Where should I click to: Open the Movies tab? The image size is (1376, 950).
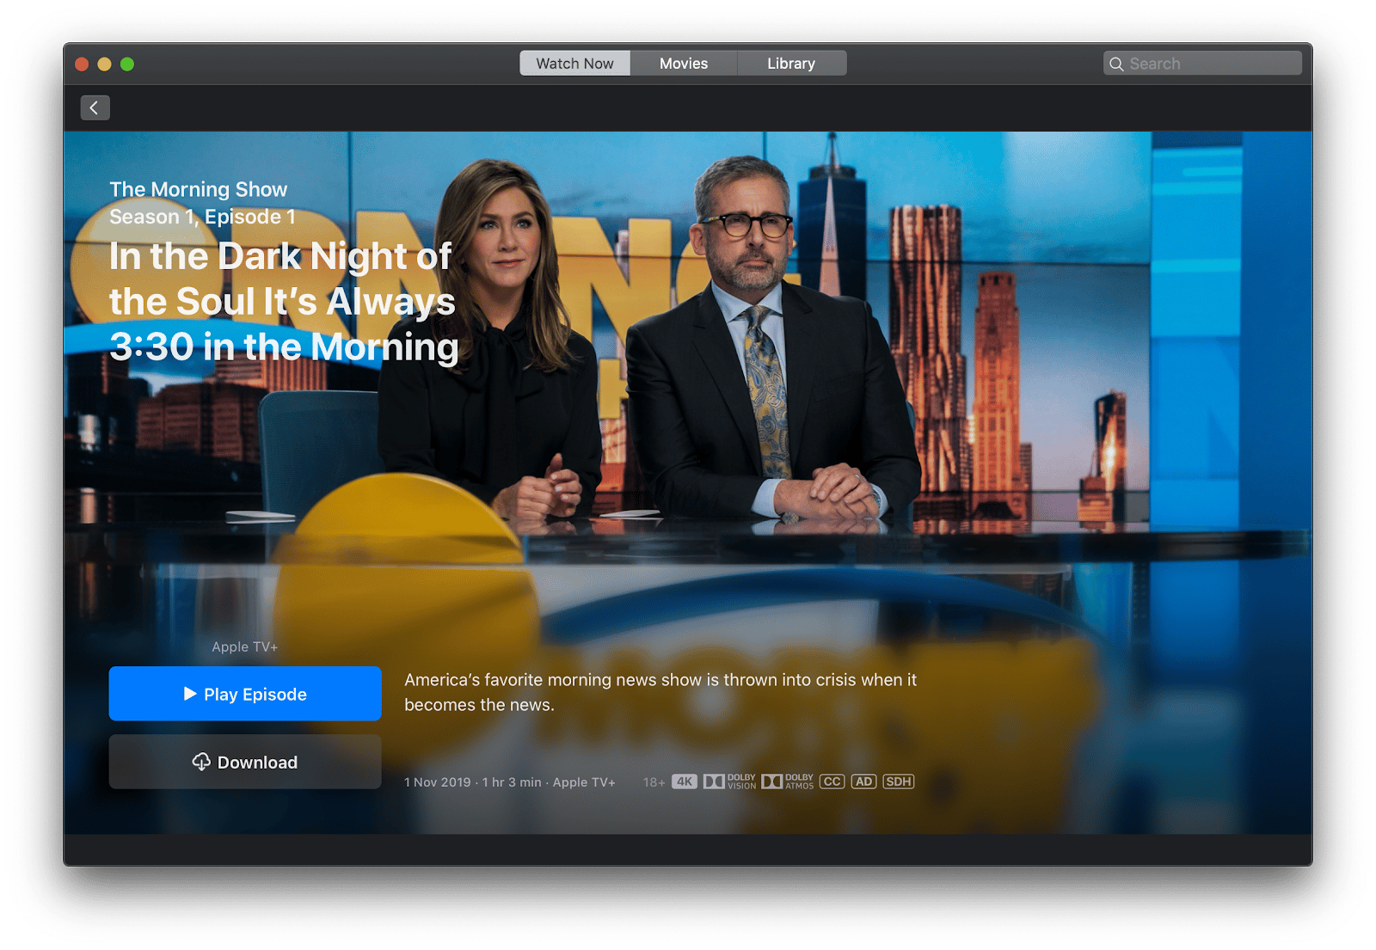point(684,64)
